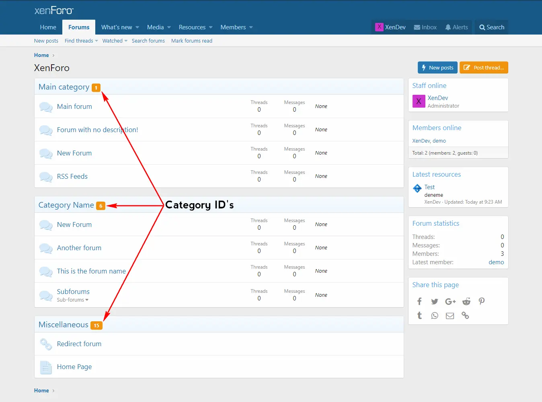Open Staff online heading
542x402 pixels.
(429, 86)
